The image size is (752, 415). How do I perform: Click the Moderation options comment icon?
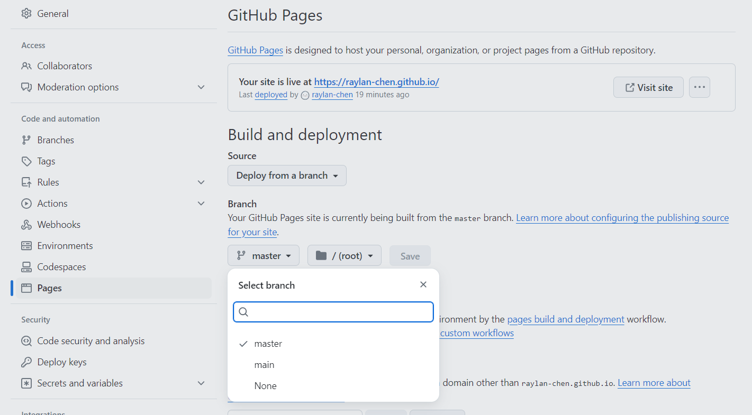click(x=26, y=87)
